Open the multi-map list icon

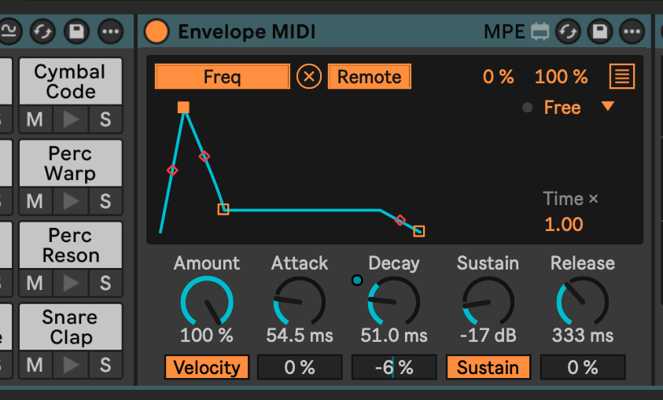pos(622,77)
